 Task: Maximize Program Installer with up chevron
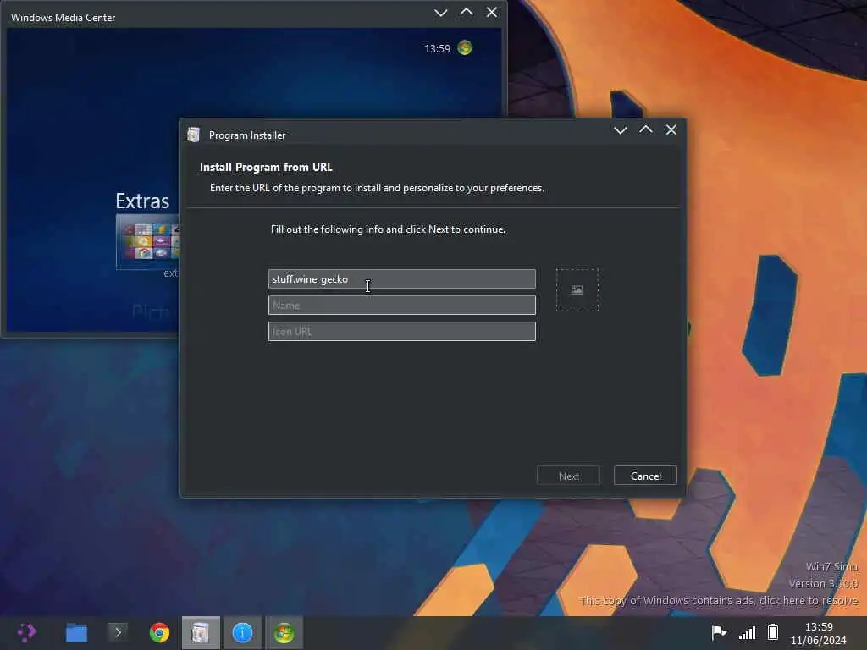tap(646, 129)
